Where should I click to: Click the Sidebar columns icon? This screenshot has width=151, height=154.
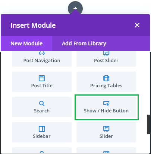click(42, 129)
